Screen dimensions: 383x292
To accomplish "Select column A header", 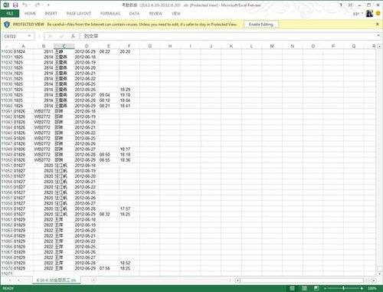I will point(23,46).
